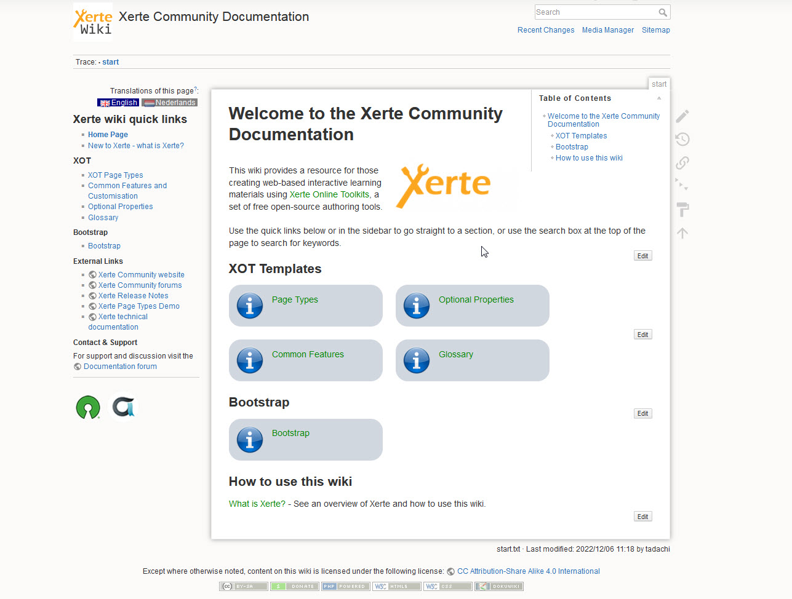Screen dimensions: 792x599
Task: Click the fold/unfold all arrows icon
Action: [x=682, y=186]
